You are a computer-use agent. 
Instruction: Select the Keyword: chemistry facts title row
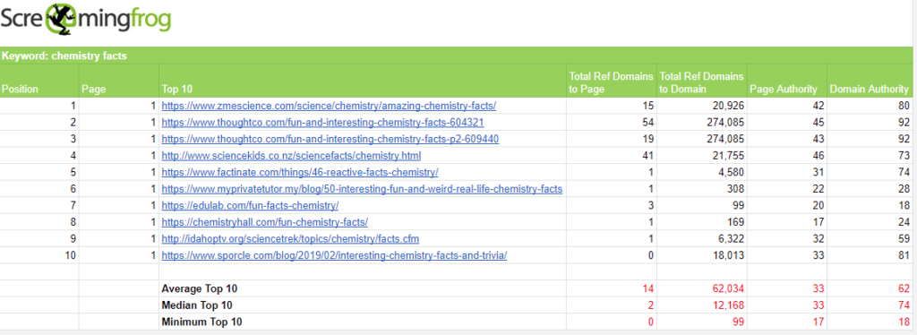point(456,56)
